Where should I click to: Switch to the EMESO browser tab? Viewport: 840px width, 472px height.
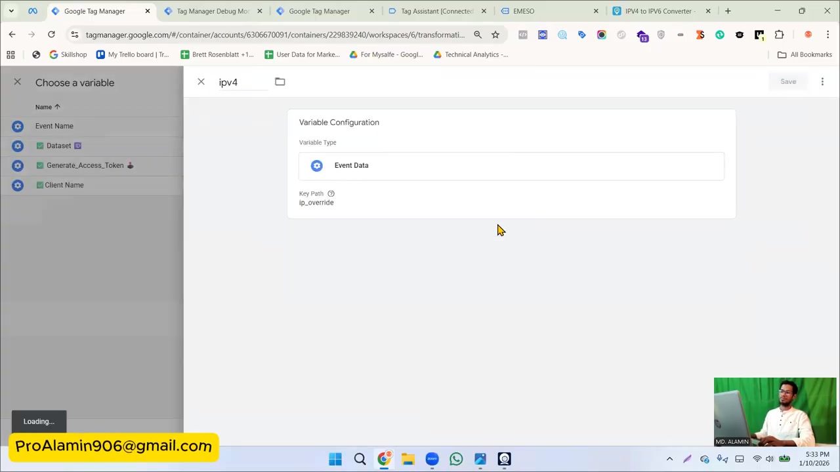549,11
